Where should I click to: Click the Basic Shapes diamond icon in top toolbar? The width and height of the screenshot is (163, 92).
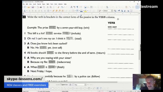coord(133,7)
